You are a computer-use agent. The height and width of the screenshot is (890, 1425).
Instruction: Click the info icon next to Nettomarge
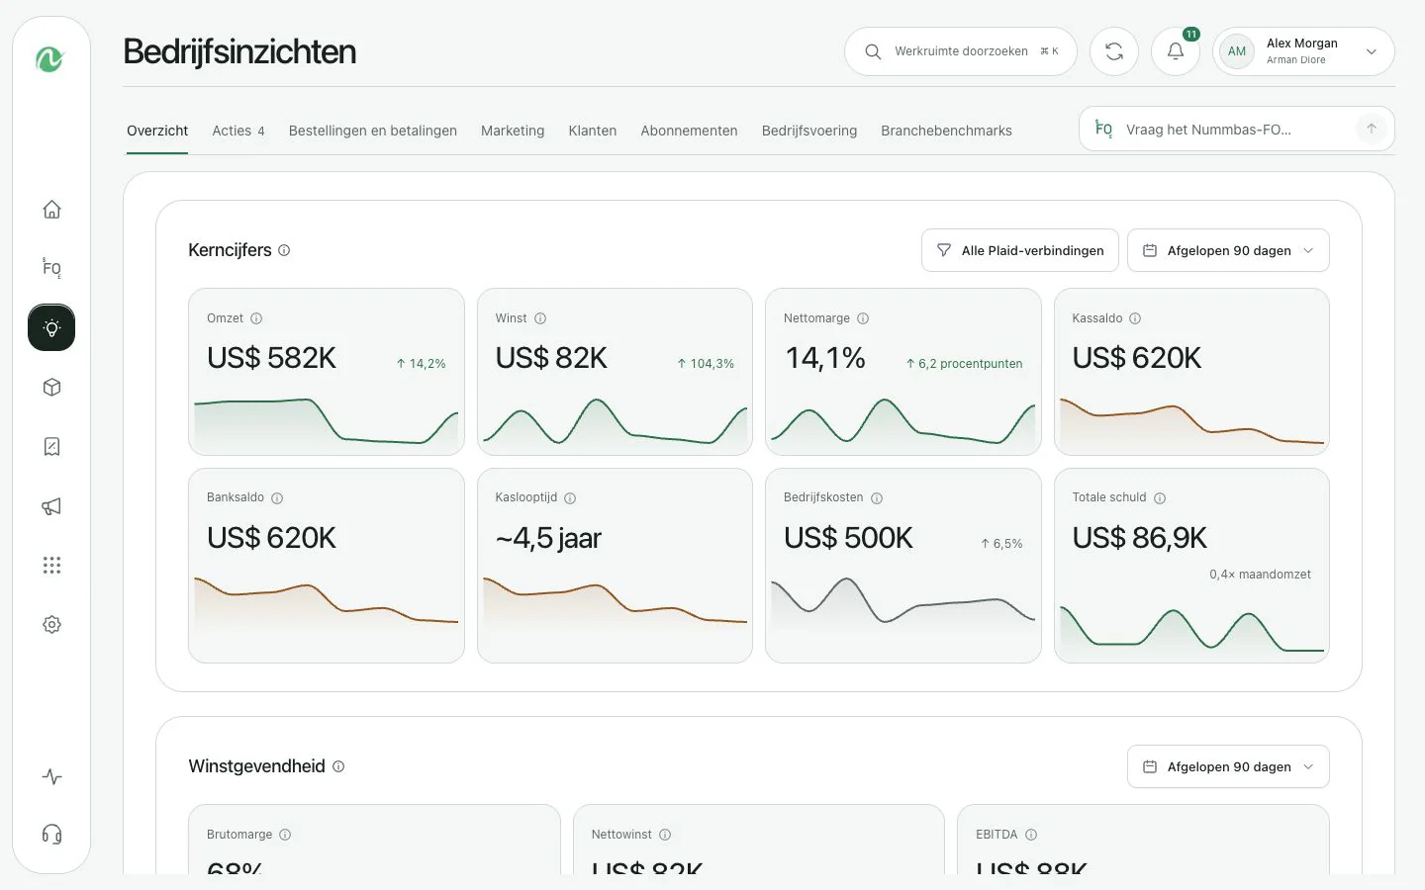(x=863, y=318)
